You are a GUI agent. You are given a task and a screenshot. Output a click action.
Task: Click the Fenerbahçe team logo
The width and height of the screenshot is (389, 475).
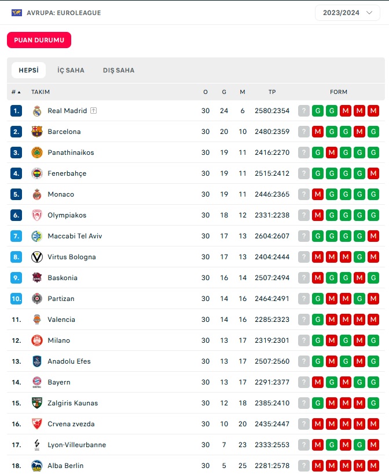[37, 173]
